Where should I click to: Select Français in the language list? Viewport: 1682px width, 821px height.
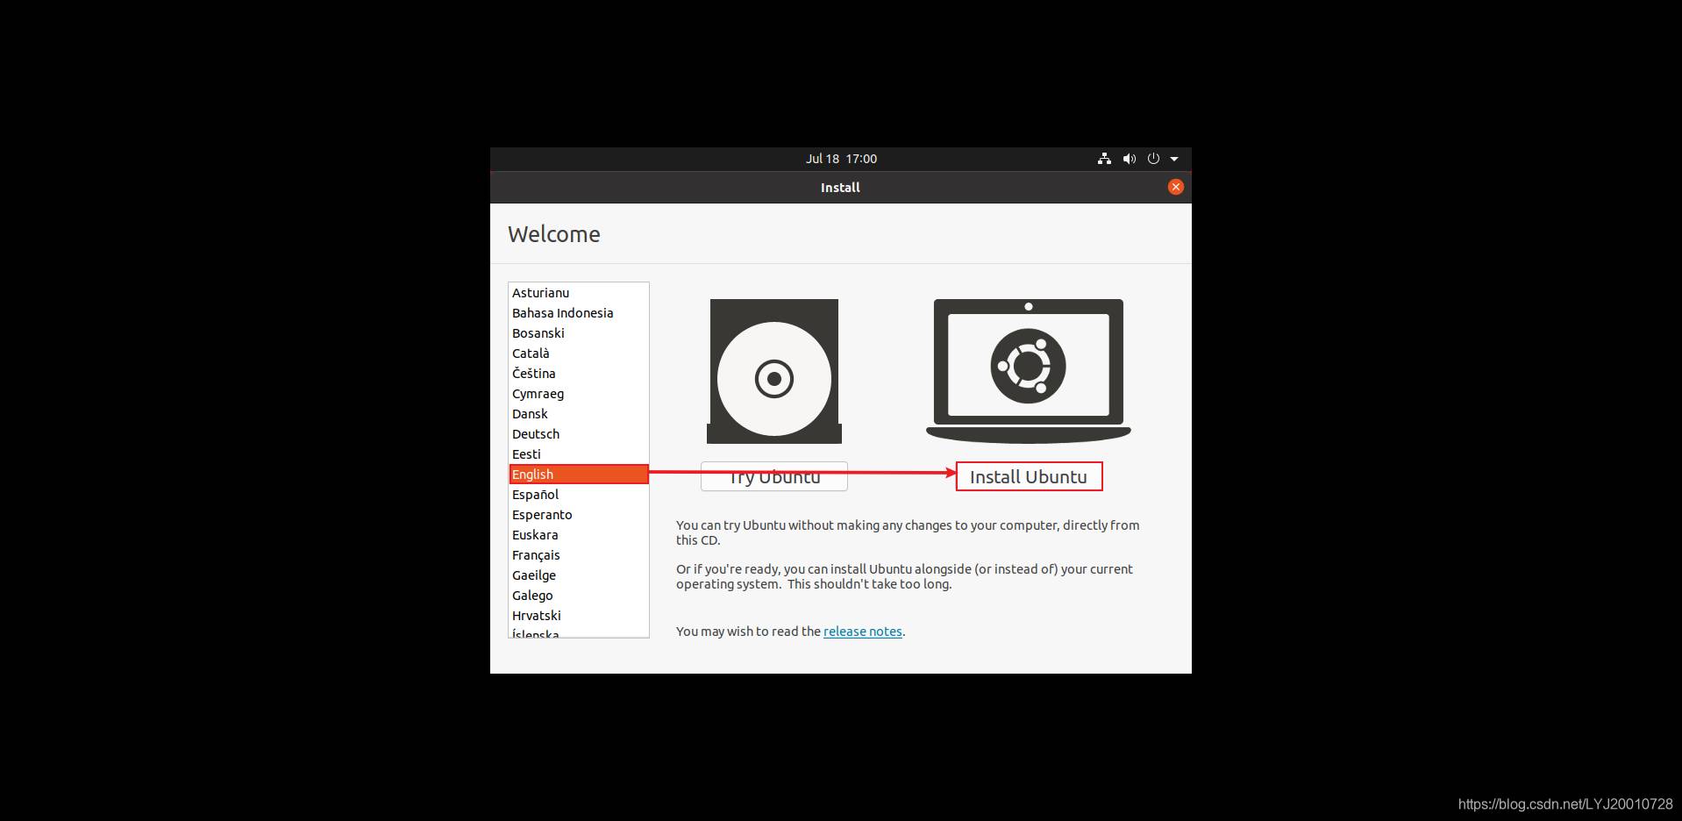tap(579, 555)
